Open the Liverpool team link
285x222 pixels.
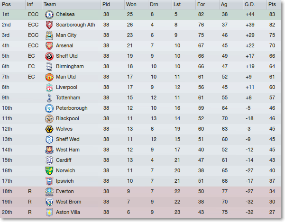(66, 87)
